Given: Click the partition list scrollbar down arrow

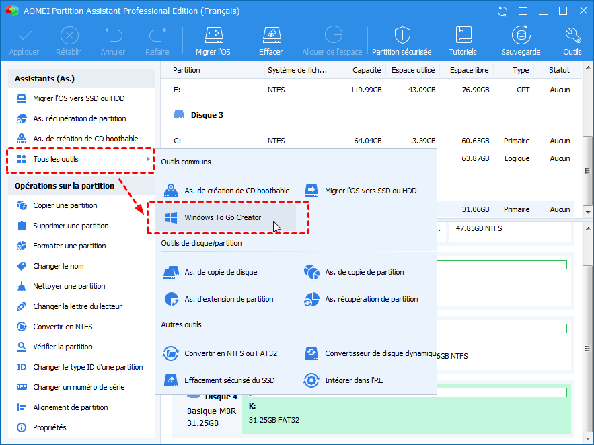Looking at the screenshot, I should (588, 212).
